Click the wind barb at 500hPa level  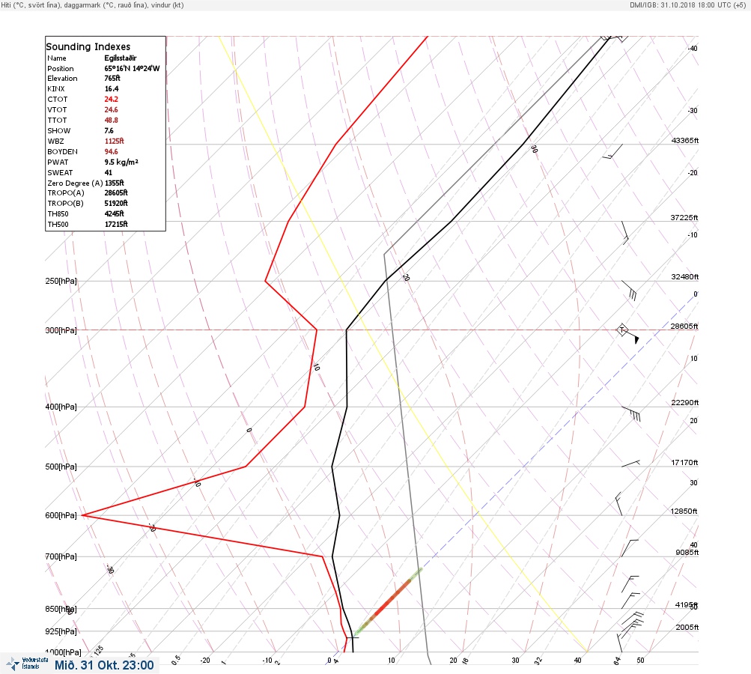(630, 464)
